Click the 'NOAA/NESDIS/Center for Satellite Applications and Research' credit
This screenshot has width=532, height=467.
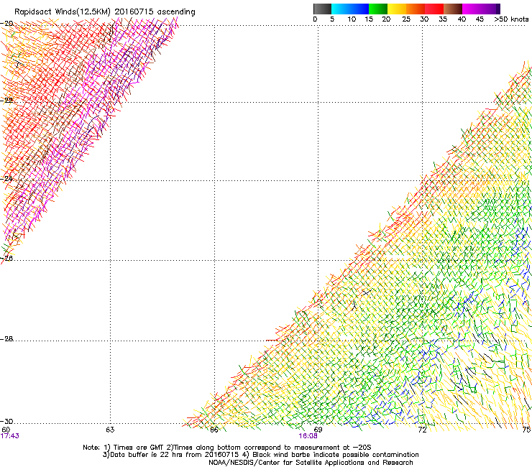pyautogui.click(x=311, y=463)
